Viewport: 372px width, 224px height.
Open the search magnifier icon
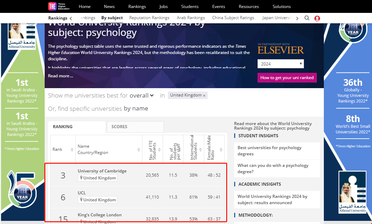(307, 18)
